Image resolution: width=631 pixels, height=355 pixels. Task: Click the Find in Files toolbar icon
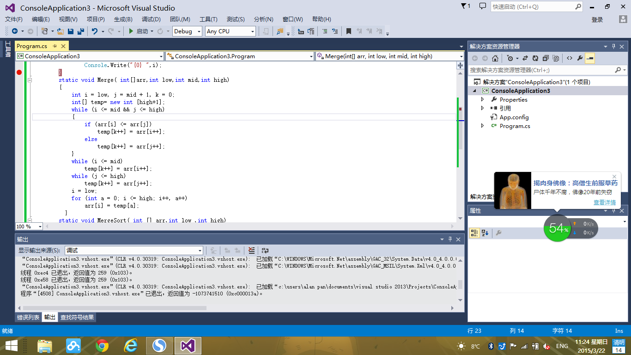[x=280, y=31]
